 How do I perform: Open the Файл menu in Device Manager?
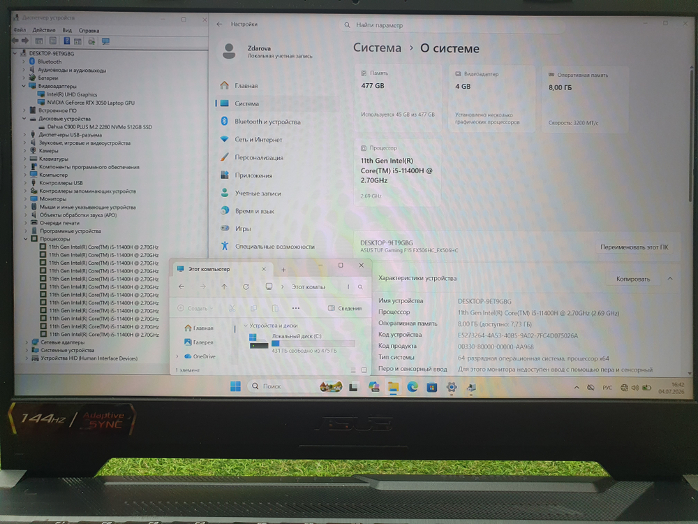click(20, 30)
